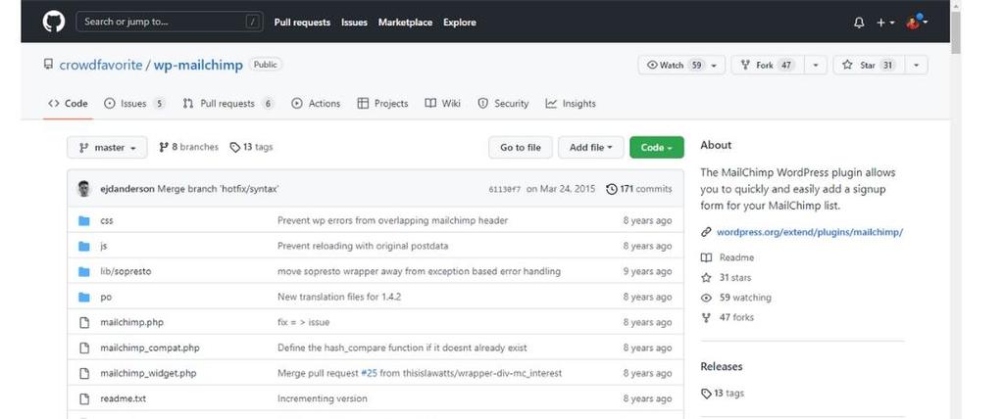Open the lib/sopresto folder
The width and height of the screenshot is (1004, 419).
pyautogui.click(x=125, y=271)
